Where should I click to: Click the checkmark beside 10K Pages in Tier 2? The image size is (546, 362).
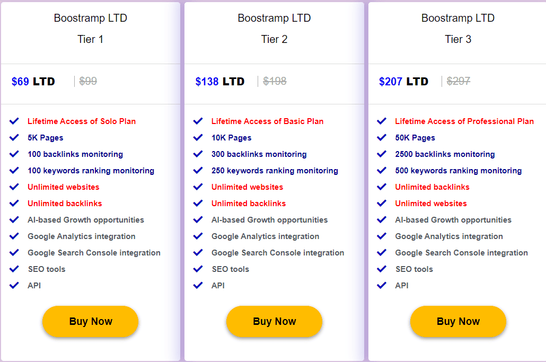(198, 137)
